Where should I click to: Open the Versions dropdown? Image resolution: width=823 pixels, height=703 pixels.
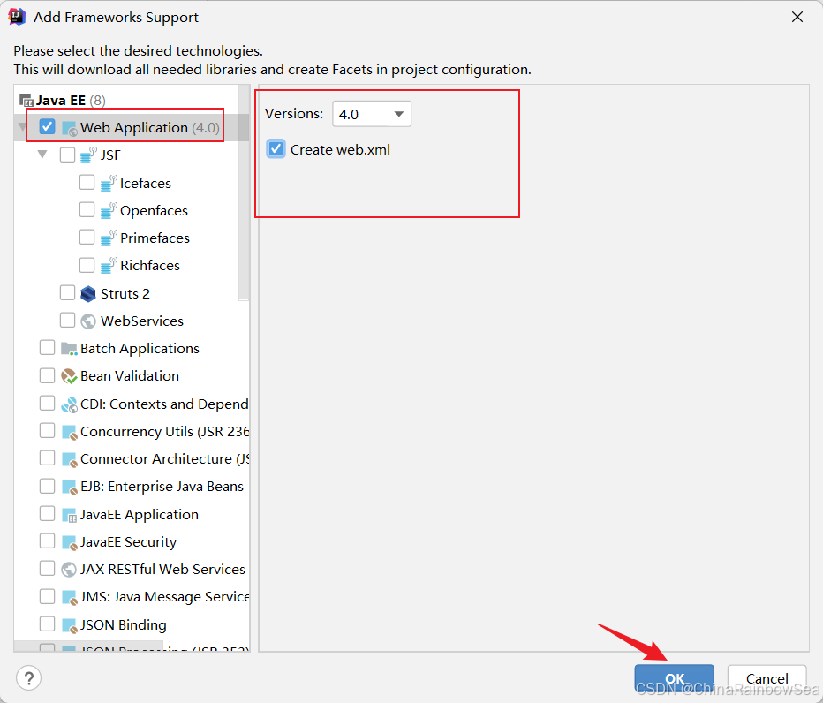pyautogui.click(x=372, y=114)
